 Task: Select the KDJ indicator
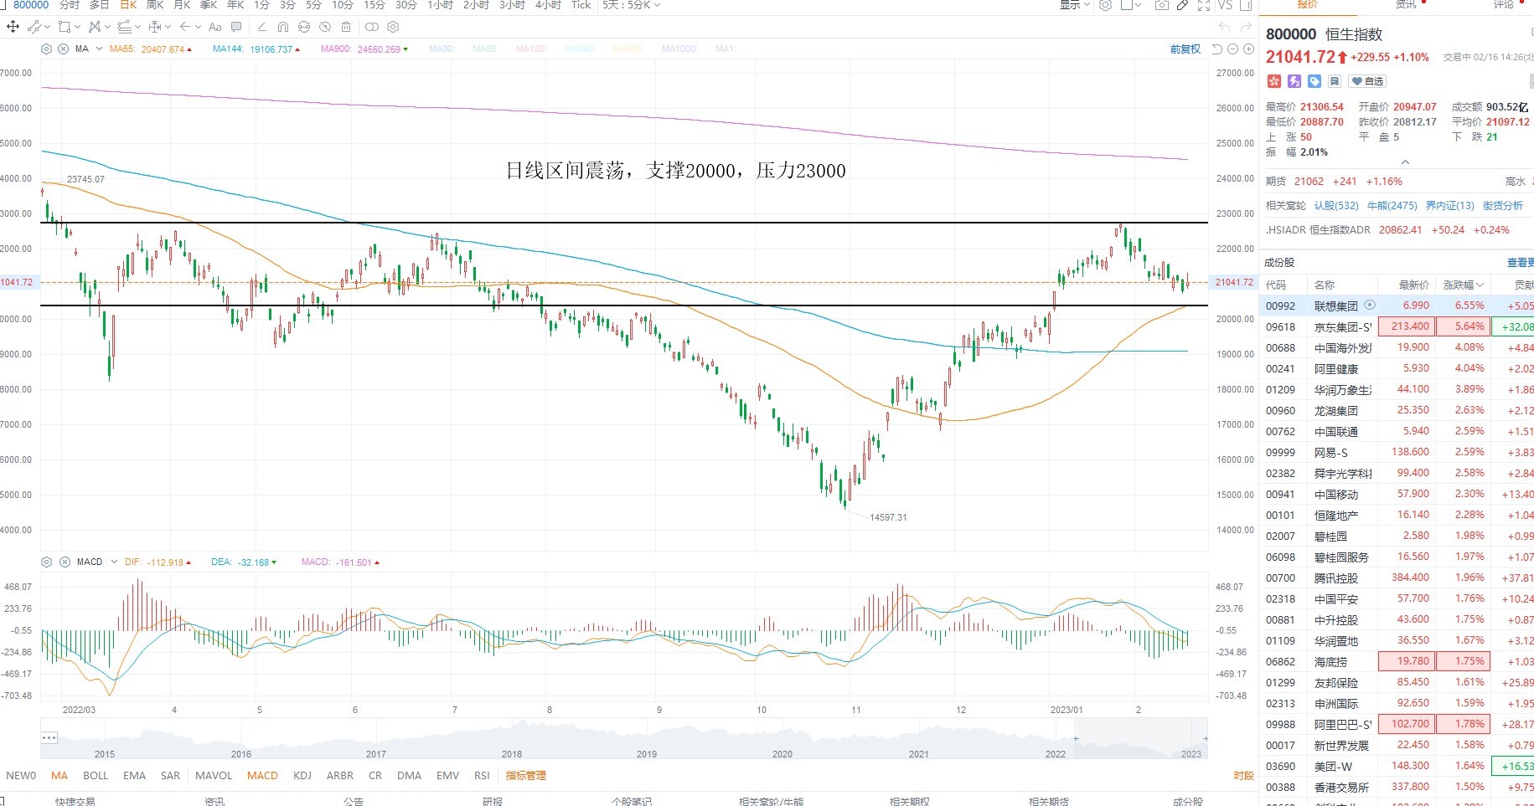[302, 776]
